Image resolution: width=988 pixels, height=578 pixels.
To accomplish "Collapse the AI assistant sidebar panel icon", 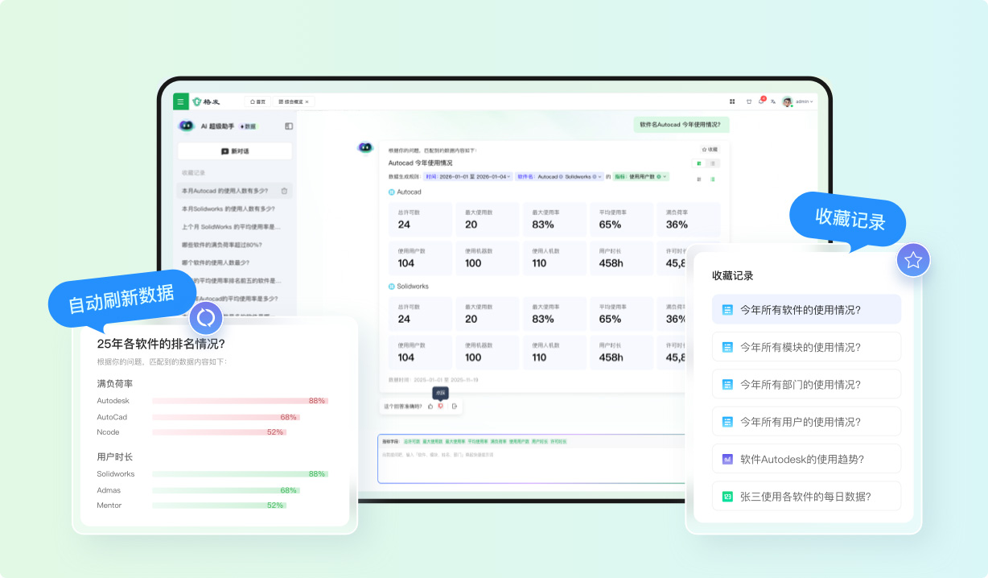I will (289, 126).
